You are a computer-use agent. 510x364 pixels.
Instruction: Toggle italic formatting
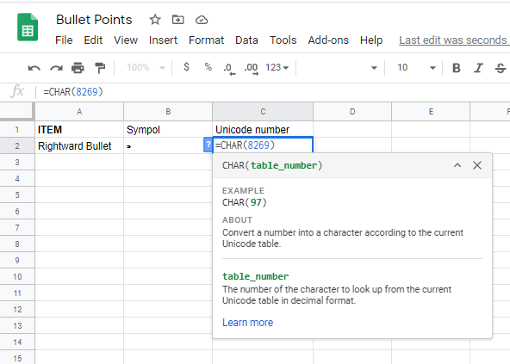(478, 68)
